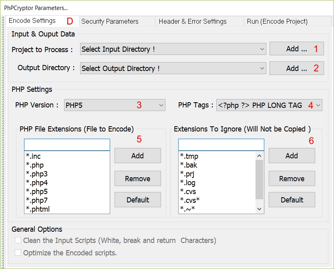Screen dimensions: 334x269
Task: Select *.cvs in the ignore list
Action: pyautogui.click(x=217, y=191)
